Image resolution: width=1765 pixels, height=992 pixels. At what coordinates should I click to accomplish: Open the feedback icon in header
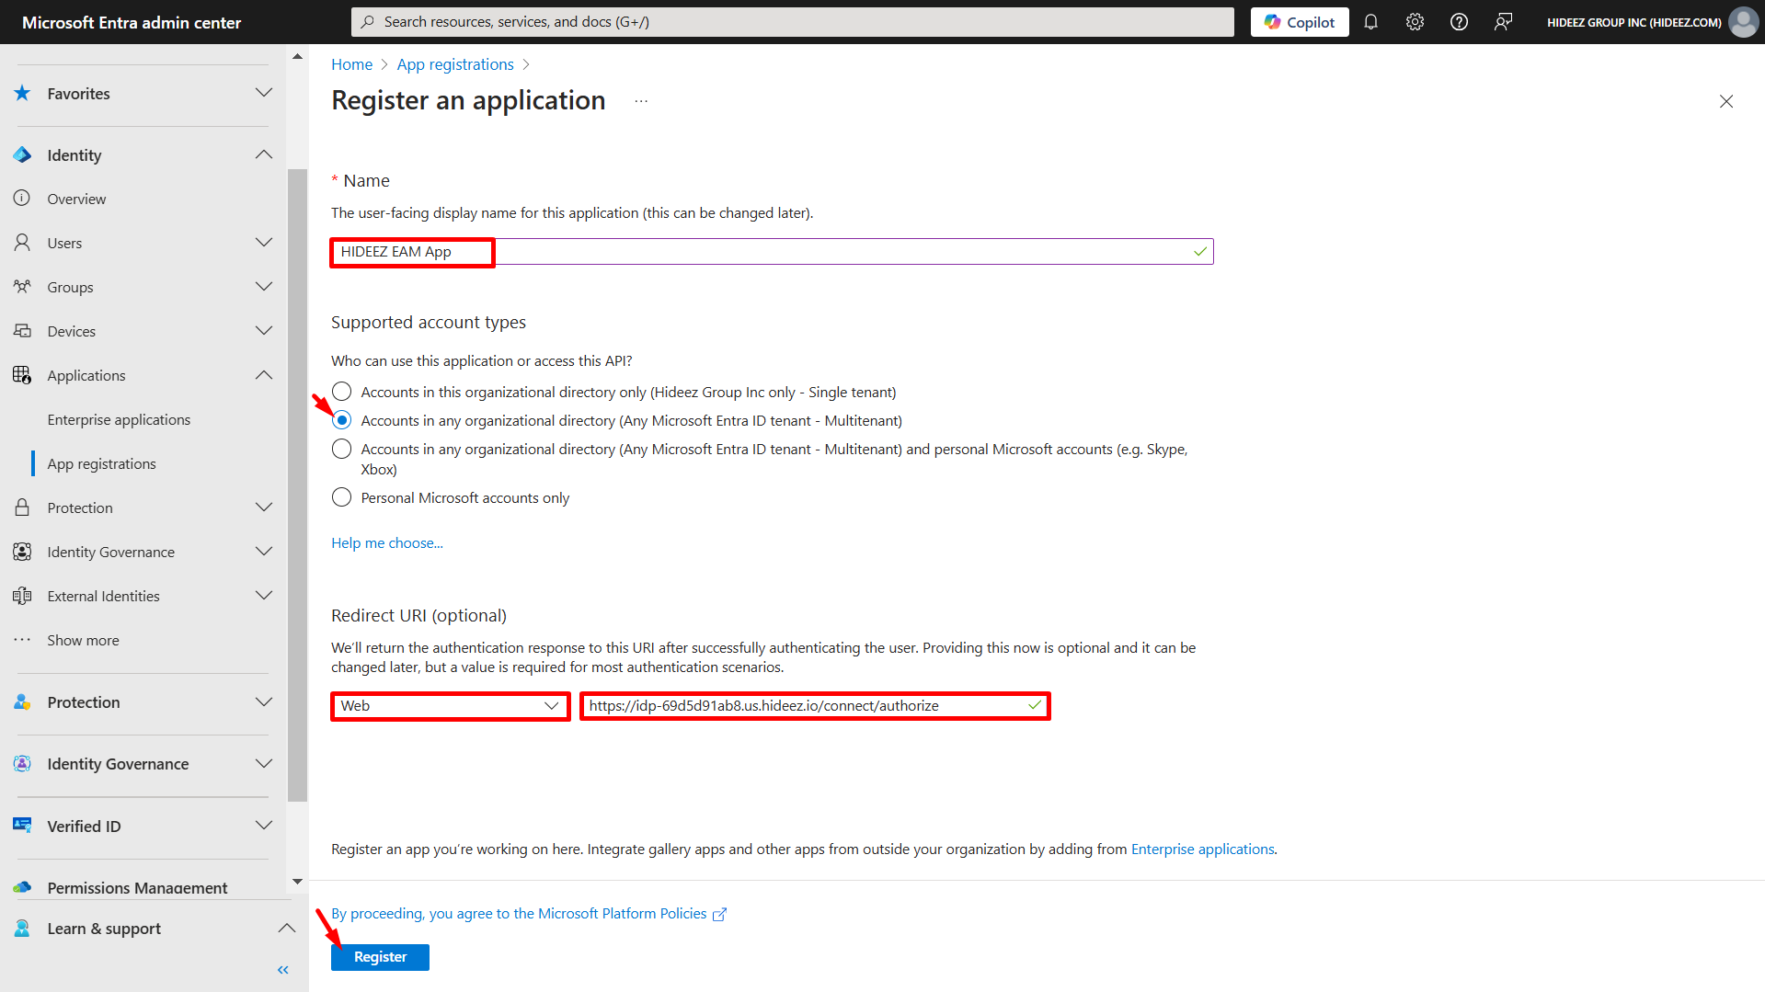[1503, 22]
